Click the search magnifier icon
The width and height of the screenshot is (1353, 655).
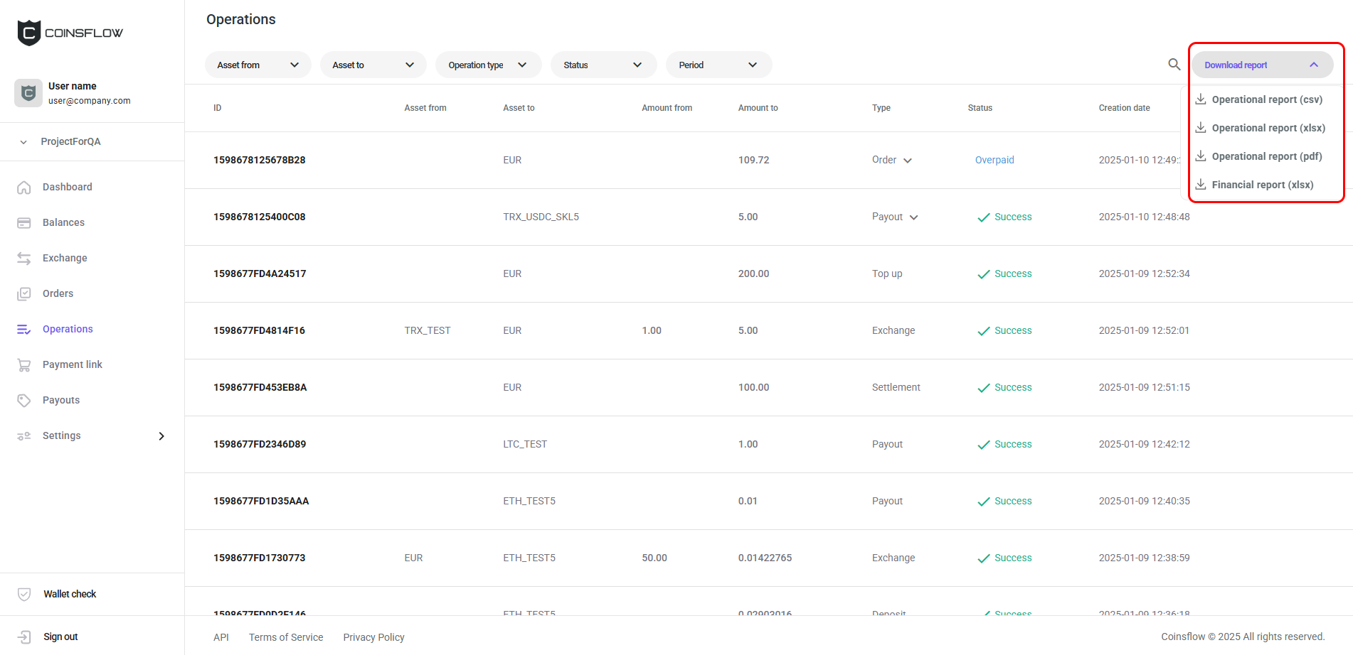coord(1174,65)
